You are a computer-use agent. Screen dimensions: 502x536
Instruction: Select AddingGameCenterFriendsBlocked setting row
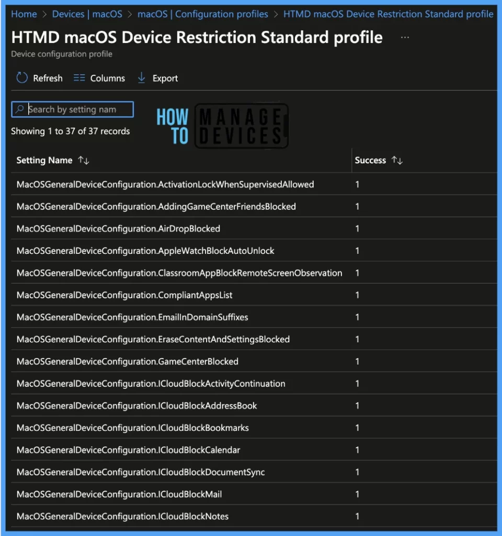coord(254,206)
